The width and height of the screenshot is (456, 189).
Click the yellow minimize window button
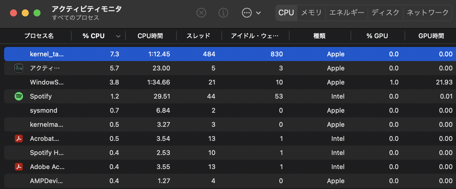(25, 13)
